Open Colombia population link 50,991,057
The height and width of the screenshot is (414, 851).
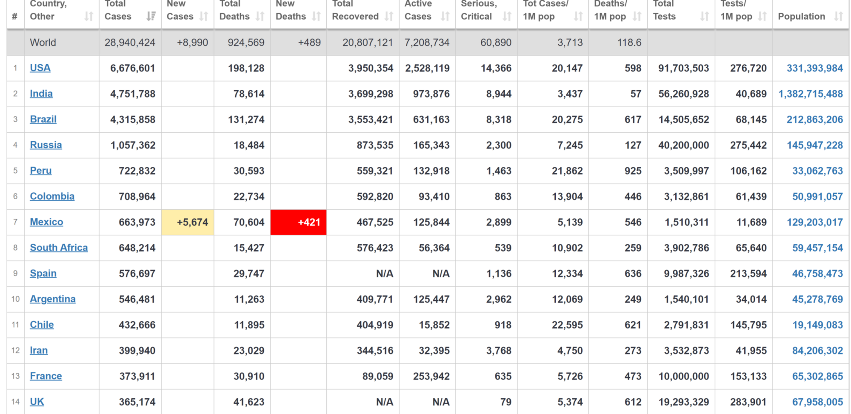tap(817, 197)
